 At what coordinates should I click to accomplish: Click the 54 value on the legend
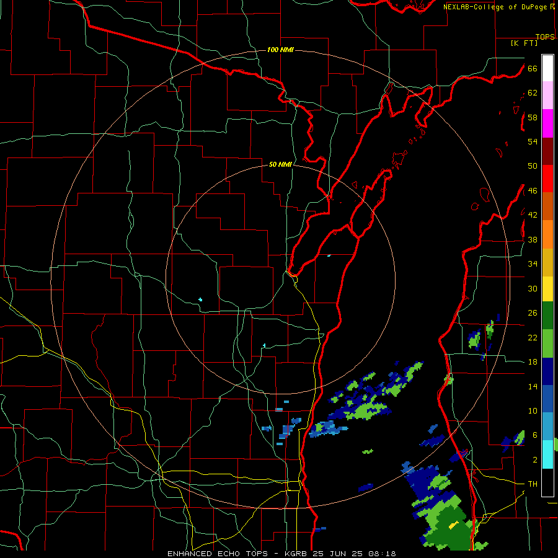pos(533,141)
